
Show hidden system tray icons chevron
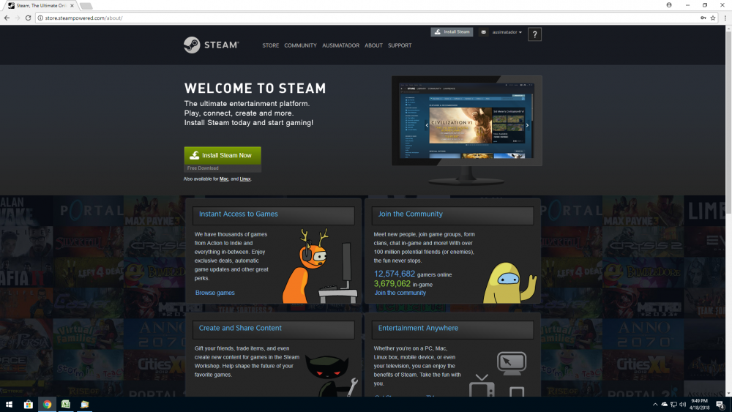coord(654,404)
